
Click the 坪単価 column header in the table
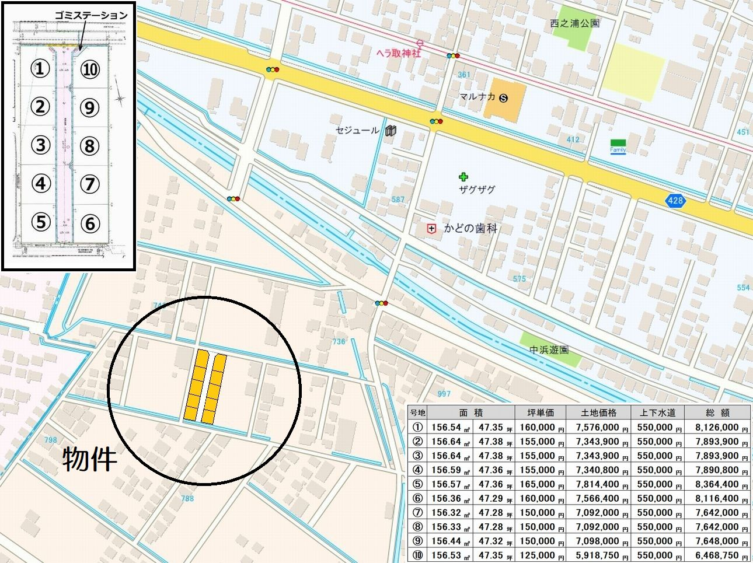point(540,412)
